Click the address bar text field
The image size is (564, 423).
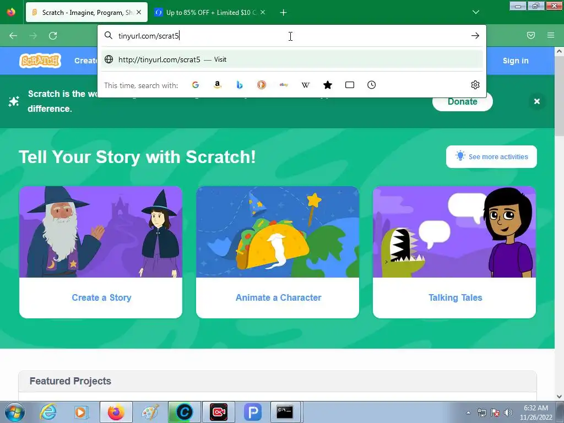(291, 36)
